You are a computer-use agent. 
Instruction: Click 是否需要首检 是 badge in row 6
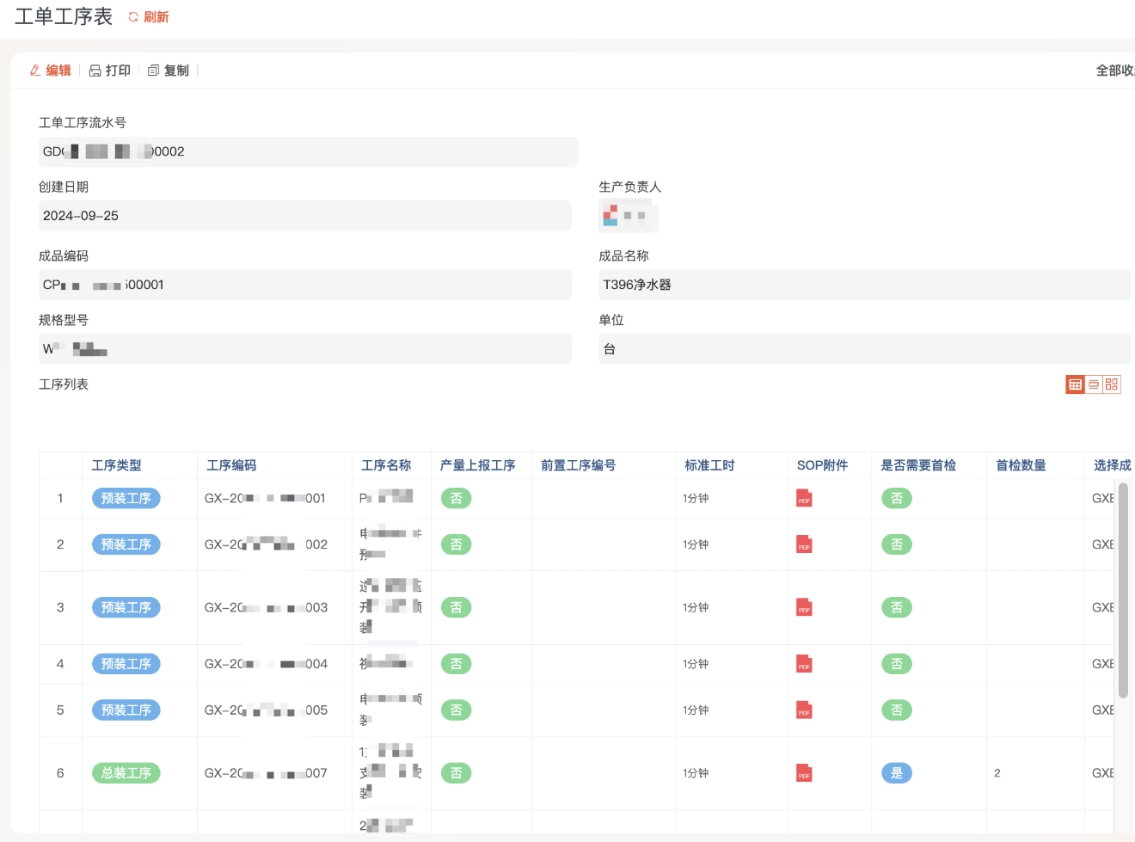pyautogui.click(x=897, y=773)
